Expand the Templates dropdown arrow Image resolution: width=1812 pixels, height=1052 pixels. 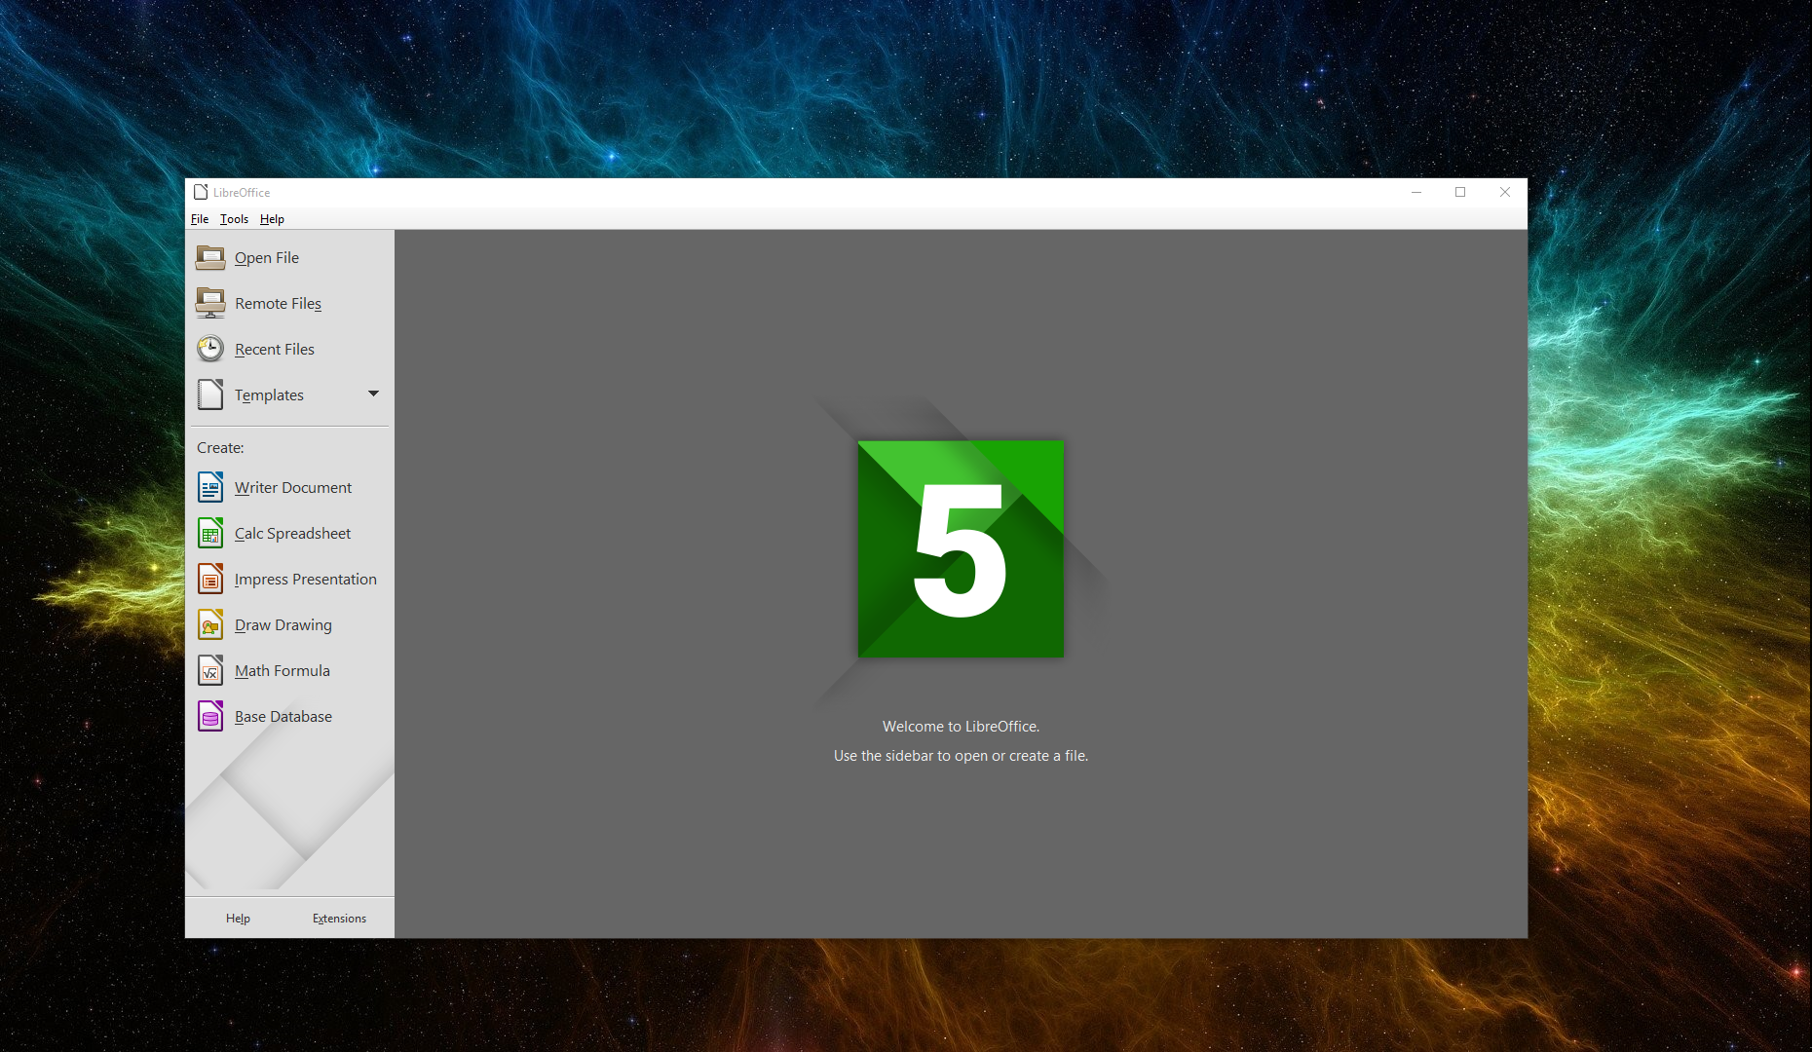373,394
